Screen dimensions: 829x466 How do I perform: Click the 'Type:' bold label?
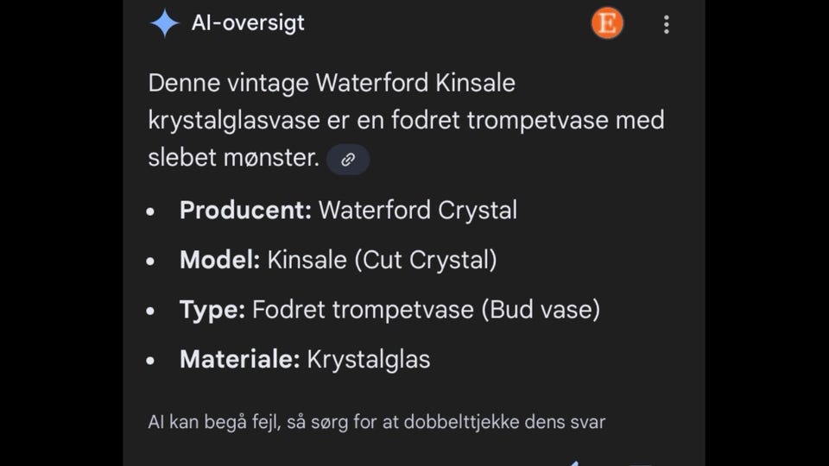coord(212,310)
